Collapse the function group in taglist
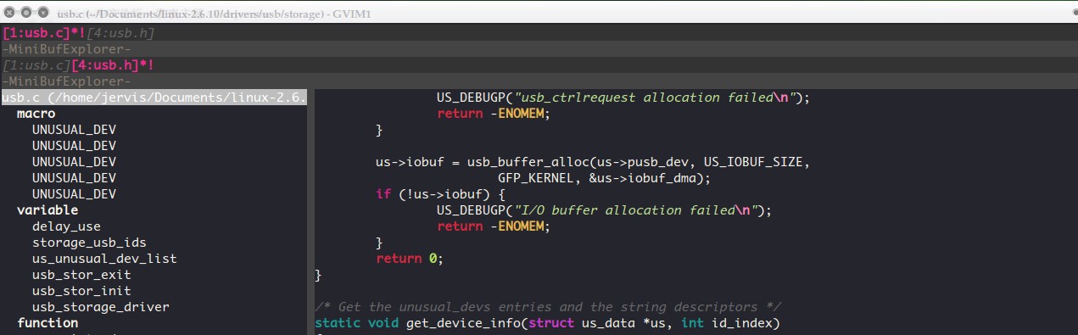 [x=47, y=323]
